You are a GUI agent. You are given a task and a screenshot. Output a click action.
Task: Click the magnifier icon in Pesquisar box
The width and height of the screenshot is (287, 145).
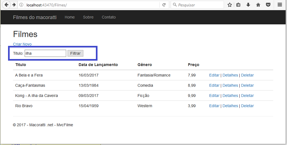click(x=175, y=5)
